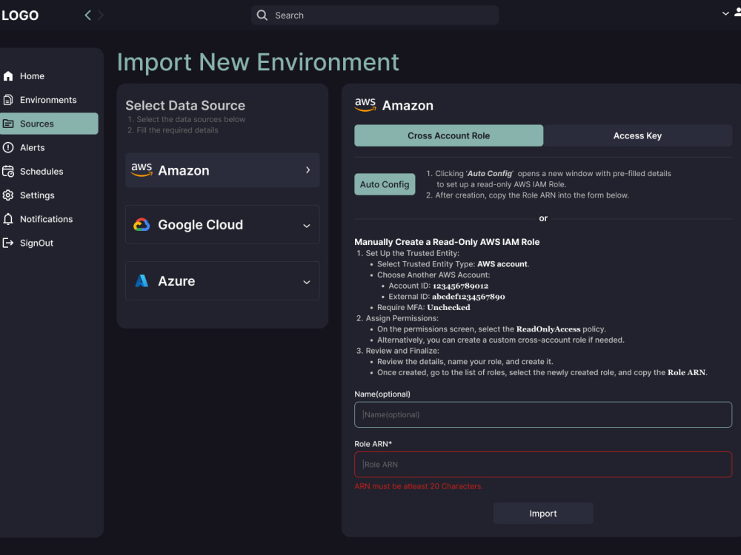Open Environments in the sidebar
The width and height of the screenshot is (741, 555).
point(49,100)
